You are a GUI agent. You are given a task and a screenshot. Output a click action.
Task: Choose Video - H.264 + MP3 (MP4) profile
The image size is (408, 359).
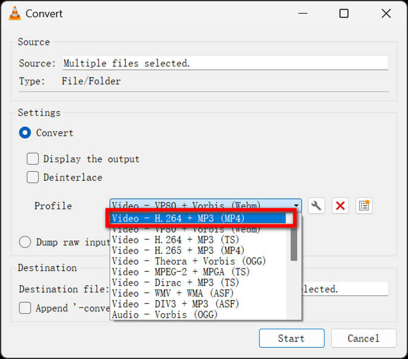tap(199, 218)
